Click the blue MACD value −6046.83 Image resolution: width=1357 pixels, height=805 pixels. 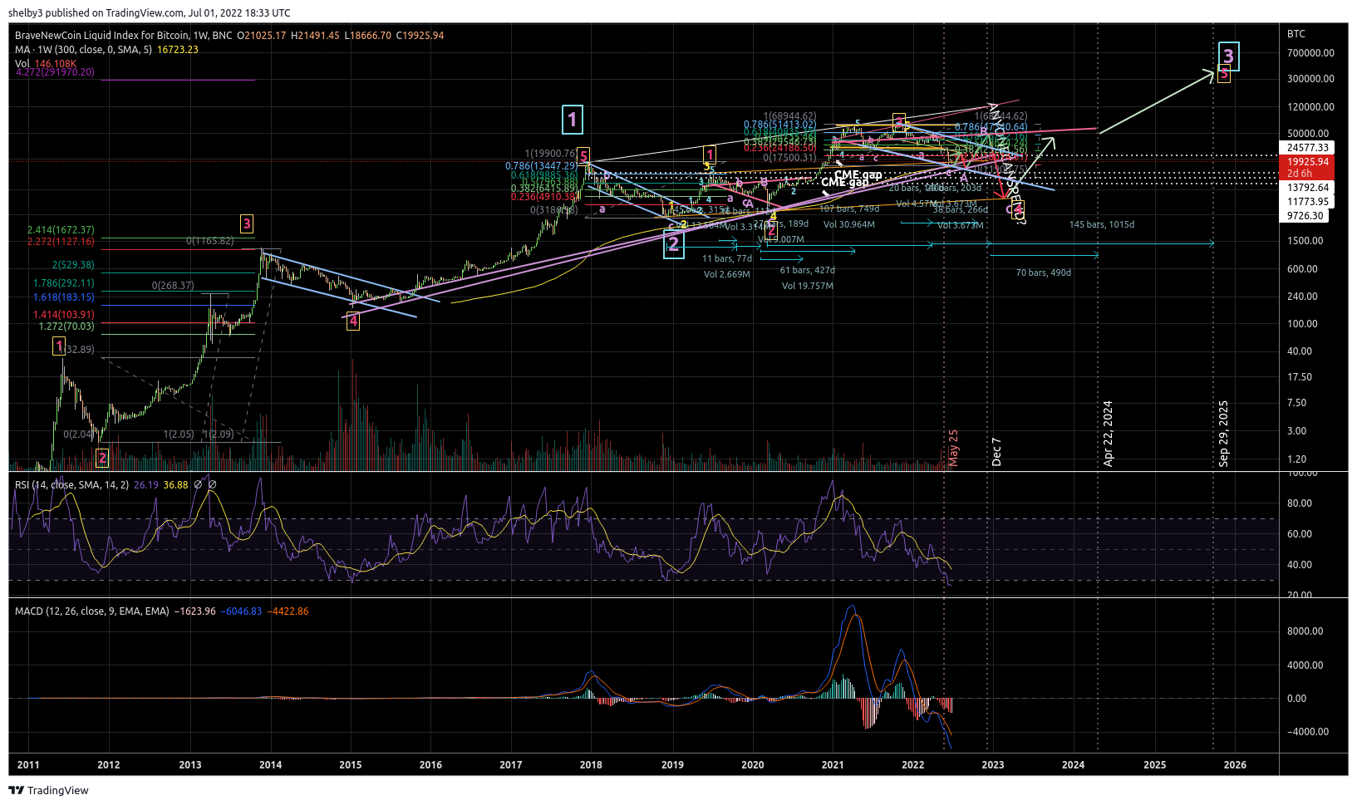click(x=241, y=611)
